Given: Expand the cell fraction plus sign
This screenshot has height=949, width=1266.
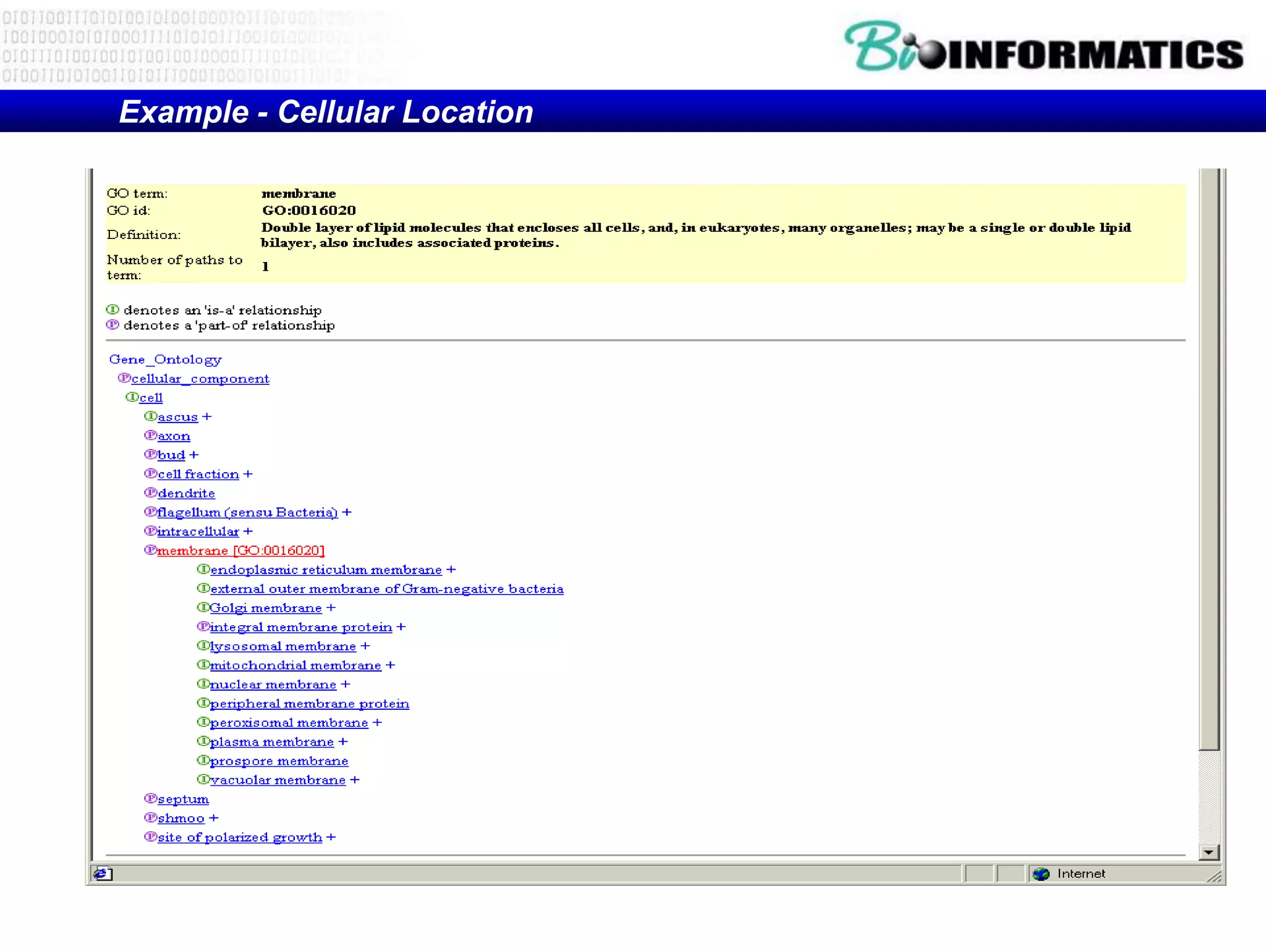Looking at the screenshot, I should [248, 474].
